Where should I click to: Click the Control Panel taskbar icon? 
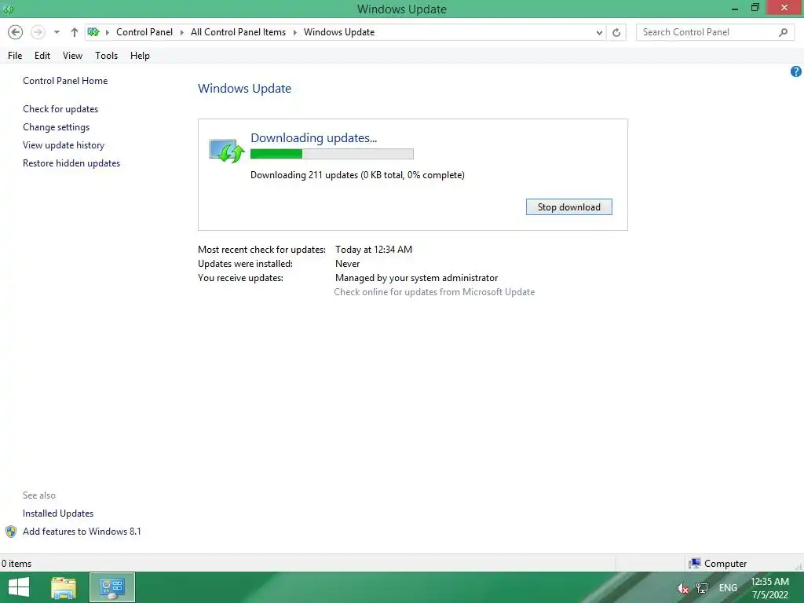[x=112, y=587]
